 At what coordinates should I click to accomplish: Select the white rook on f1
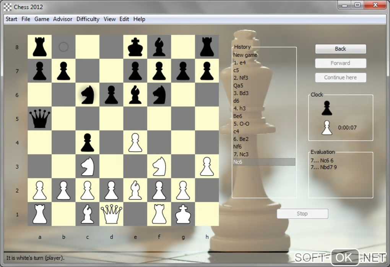(x=159, y=214)
